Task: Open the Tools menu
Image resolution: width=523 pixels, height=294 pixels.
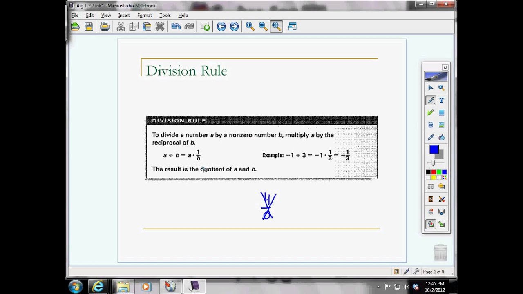Action: pos(165,15)
